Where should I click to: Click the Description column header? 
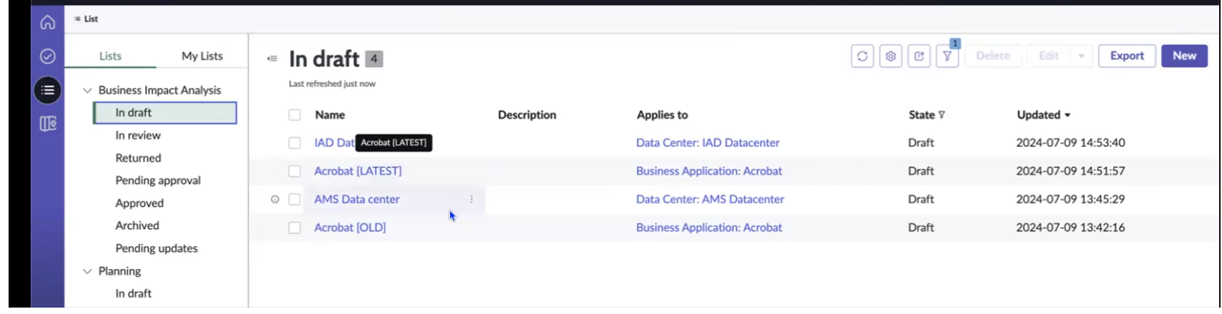527,115
